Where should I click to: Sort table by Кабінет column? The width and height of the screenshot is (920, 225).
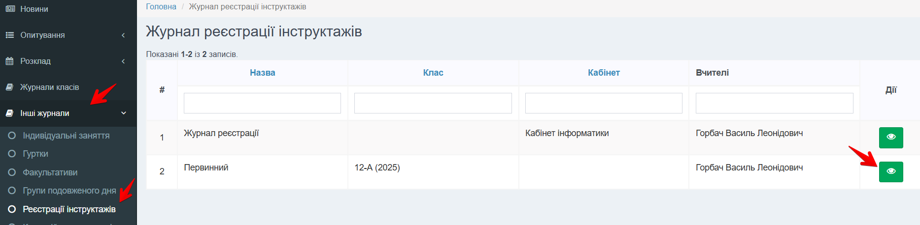[x=603, y=73]
